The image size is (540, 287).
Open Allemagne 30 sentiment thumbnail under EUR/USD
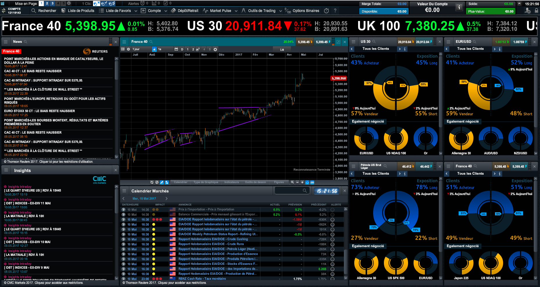(461, 141)
